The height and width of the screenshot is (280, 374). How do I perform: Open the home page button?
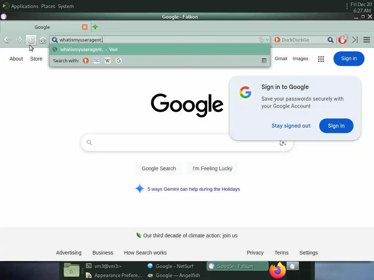(43, 40)
